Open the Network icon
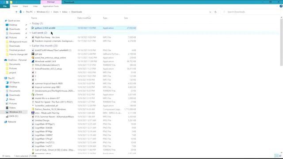This screenshot has height=159, width=283. 6,122
